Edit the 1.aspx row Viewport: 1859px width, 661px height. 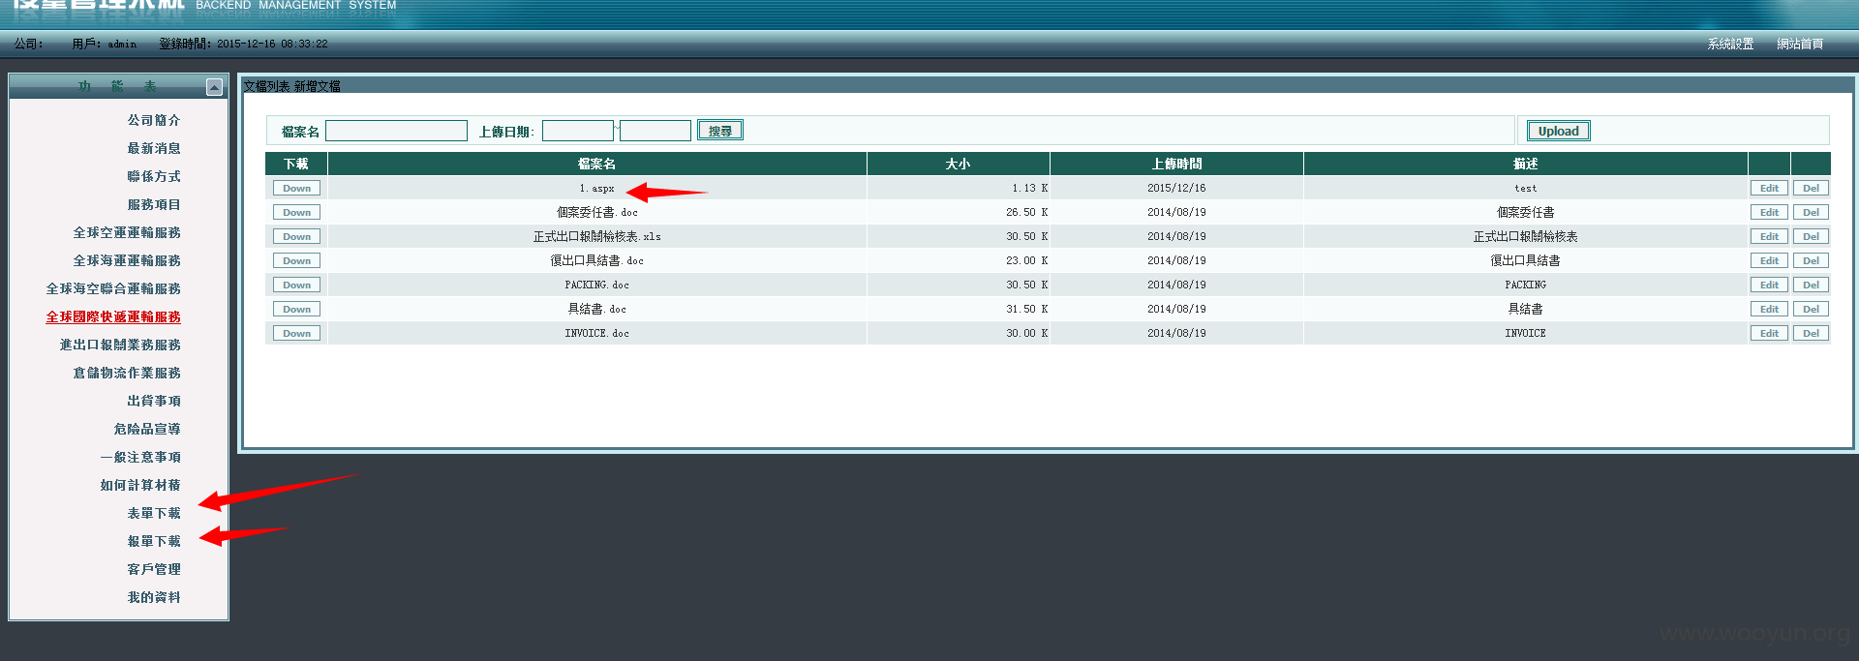point(1769,189)
